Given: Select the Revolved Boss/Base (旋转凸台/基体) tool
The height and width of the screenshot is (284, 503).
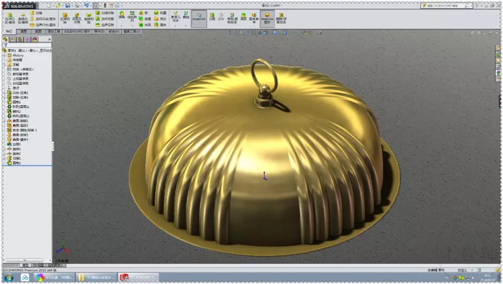Looking at the screenshot, I should (x=23, y=18).
